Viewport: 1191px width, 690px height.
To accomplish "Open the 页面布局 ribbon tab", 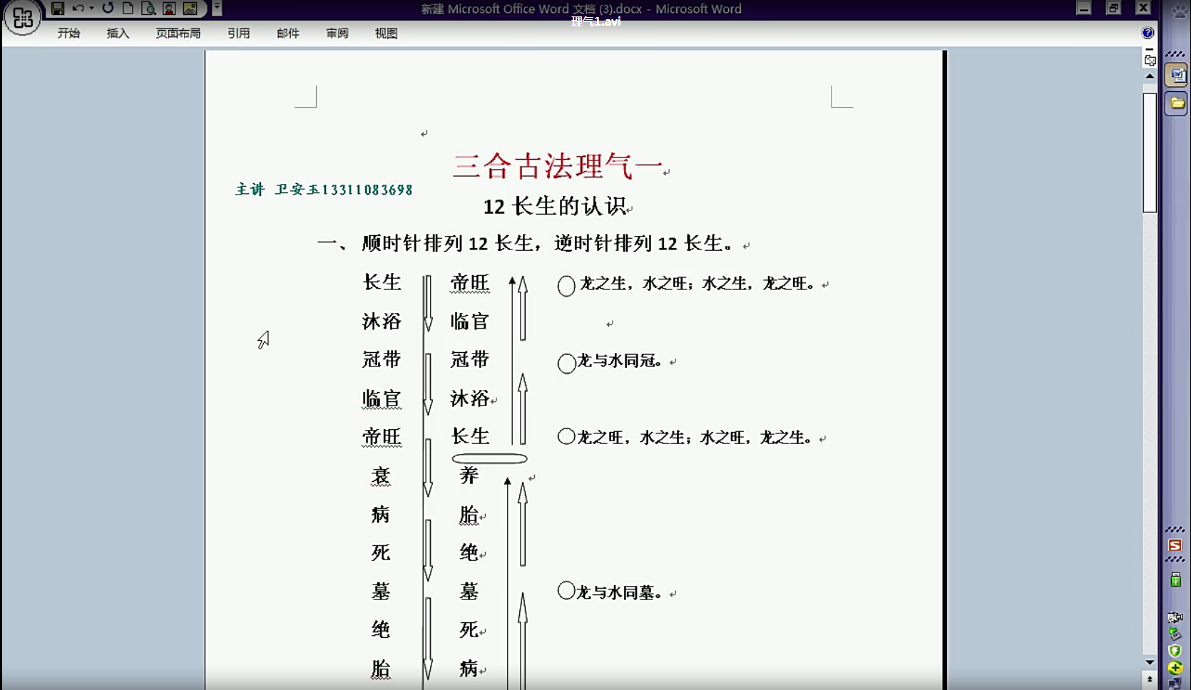I will click(x=178, y=33).
